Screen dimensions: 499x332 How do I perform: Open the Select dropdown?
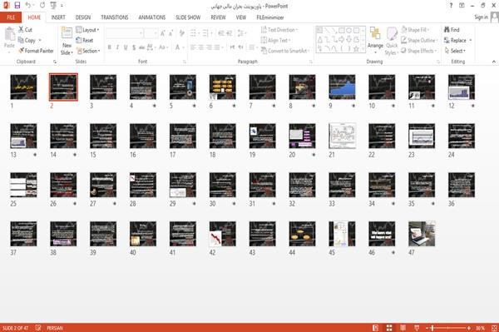[x=455, y=51]
